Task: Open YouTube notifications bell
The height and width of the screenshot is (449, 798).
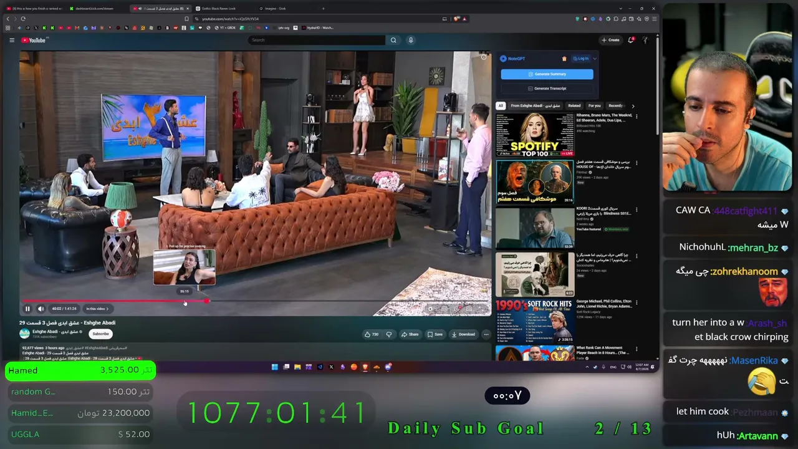Action: tap(631, 40)
